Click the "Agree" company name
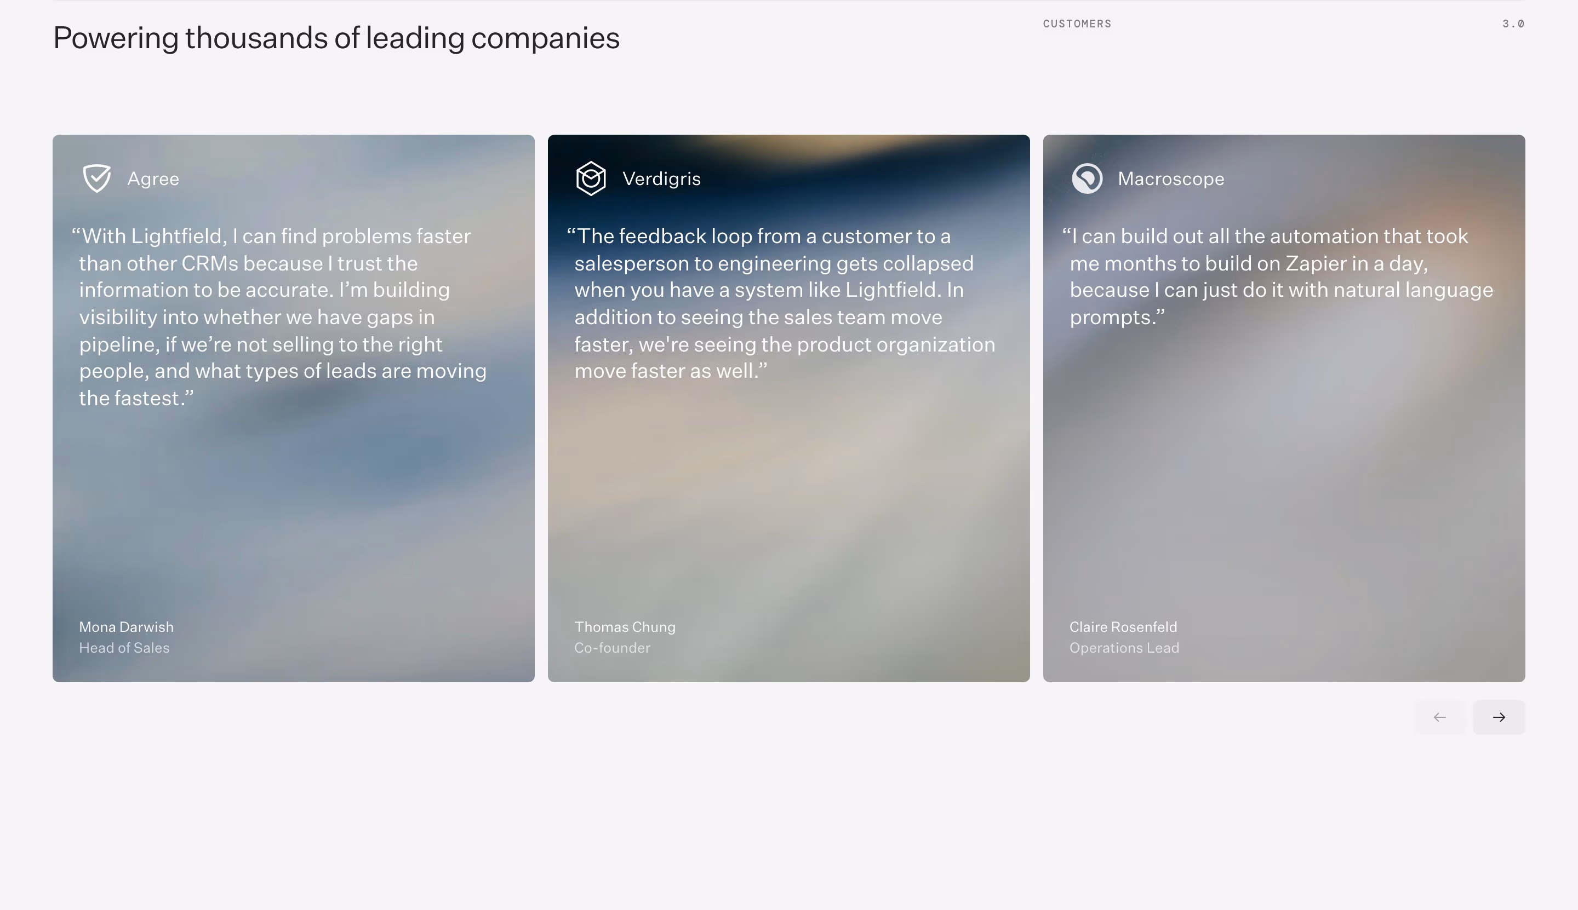 click(x=153, y=178)
